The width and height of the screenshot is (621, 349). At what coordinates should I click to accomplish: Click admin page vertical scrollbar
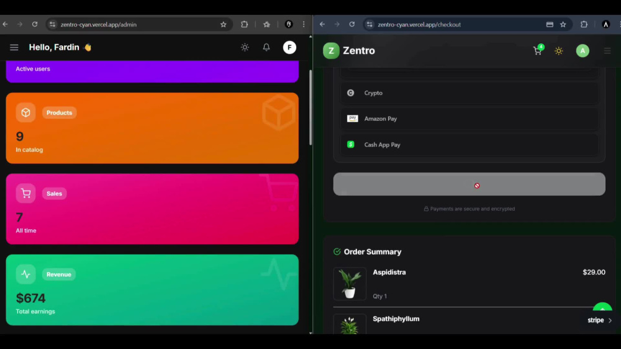click(x=310, y=107)
